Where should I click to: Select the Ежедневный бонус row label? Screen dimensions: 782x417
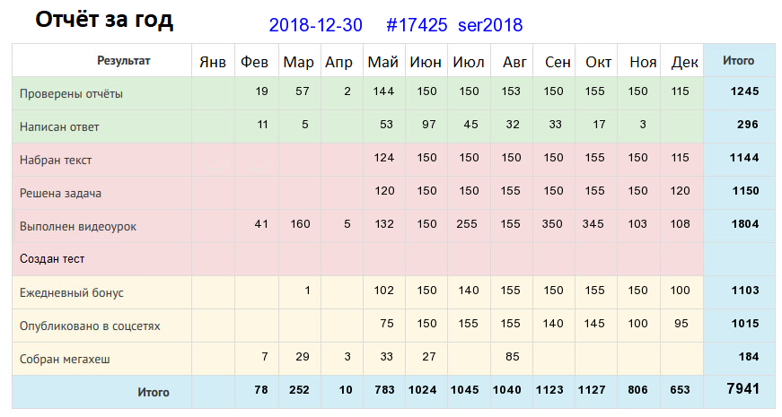(71, 292)
